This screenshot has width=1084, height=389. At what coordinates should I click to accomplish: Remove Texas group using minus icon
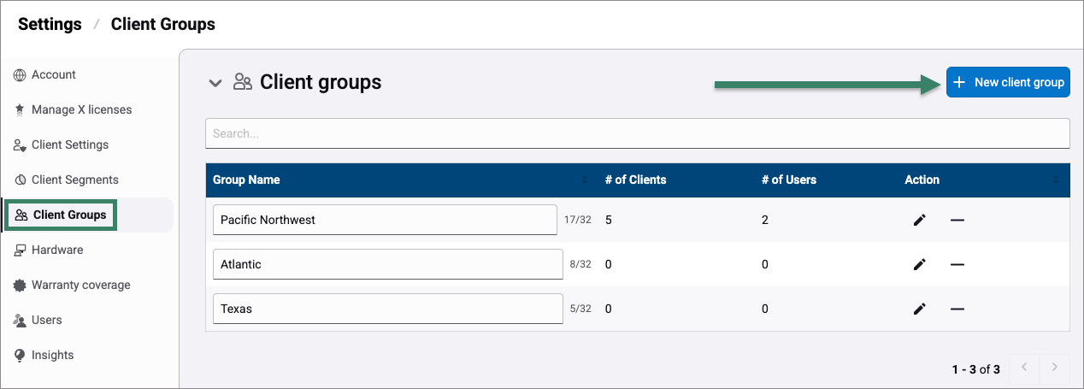tap(957, 309)
